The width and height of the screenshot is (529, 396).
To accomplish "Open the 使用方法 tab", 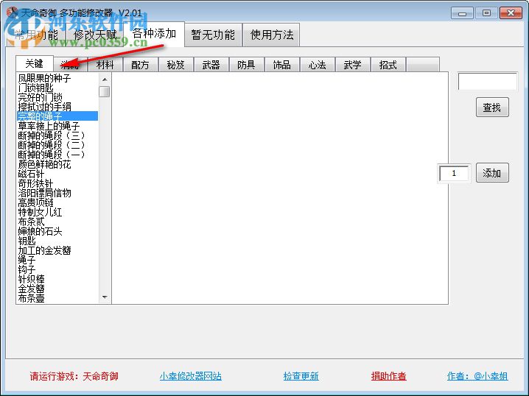I will coord(272,35).
